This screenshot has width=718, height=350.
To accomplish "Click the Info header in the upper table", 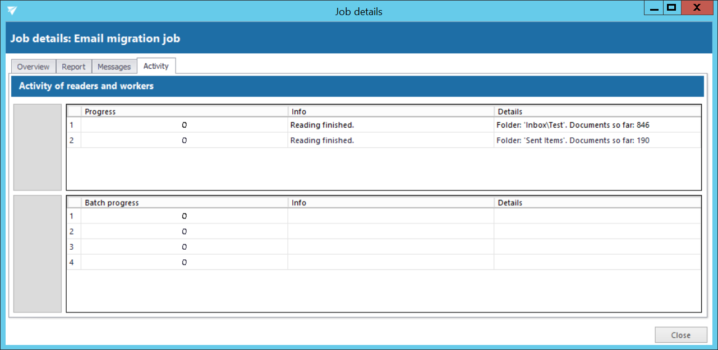I will [x=390, y=111].
